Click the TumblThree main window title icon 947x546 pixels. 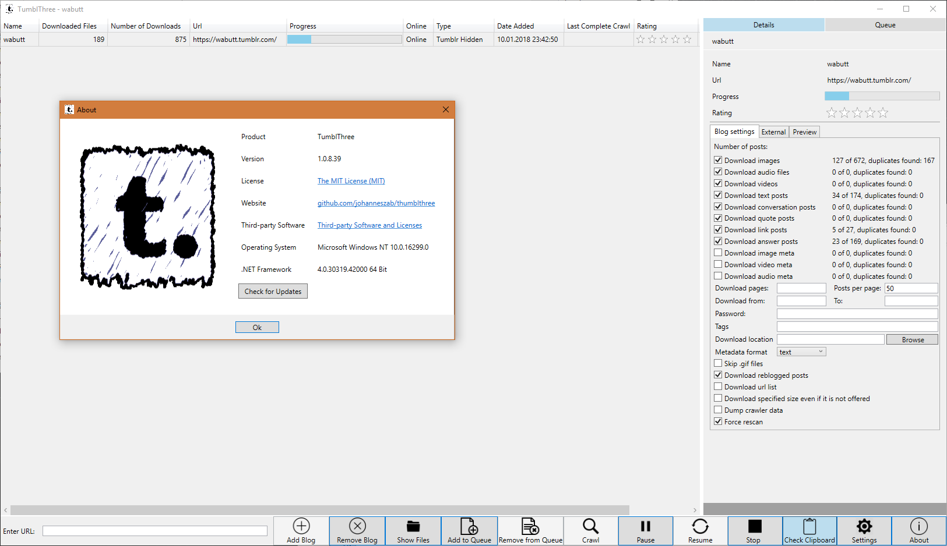click(9, 9)
